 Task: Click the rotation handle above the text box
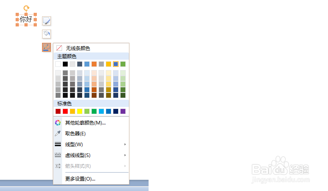click(x=26, y=8)
